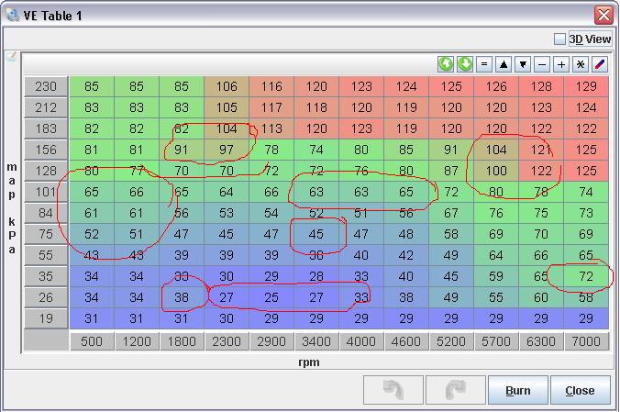Select cell 117 at 212 kPa, 2900 rpm
This screenshot has height=412, width=620.
[x=271, y=107]
